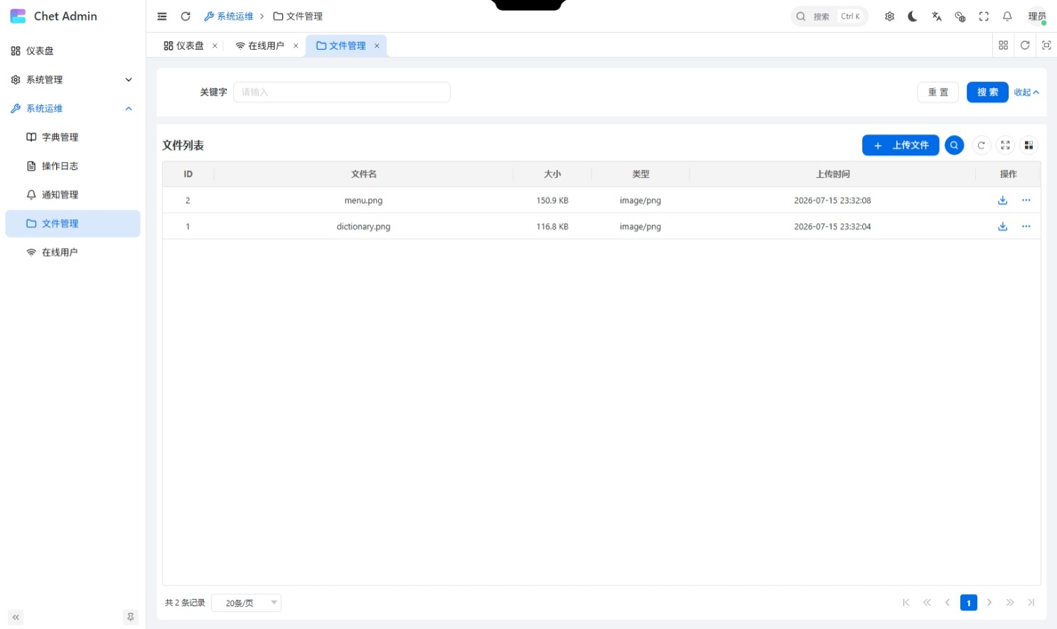Switch to the 在线用户 tab
The width and height of the screenshot is (1057, 629).
[260, 45]
